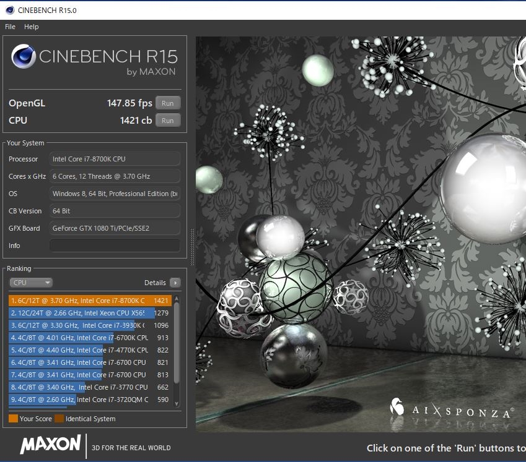
Task: Click the rendered scene preview image
Action: pyautogui.click(x=361, y=234)
